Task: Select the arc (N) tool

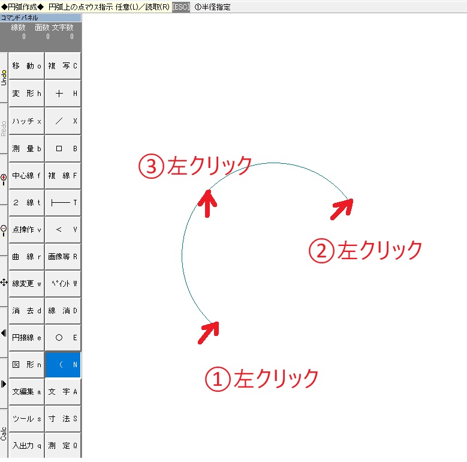Action: (63, 365)
